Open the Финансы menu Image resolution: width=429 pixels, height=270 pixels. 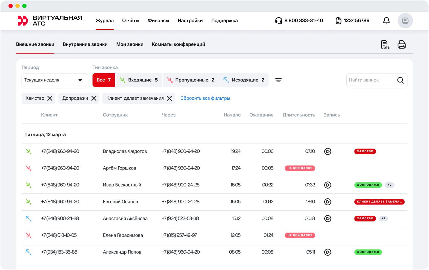tap(159, 21)
